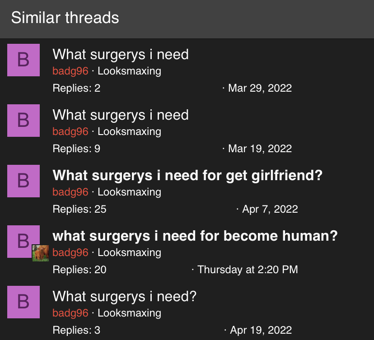Click purple B avatar of become human thread
Screen dimensions: 374x340
[x=23, y=242]
